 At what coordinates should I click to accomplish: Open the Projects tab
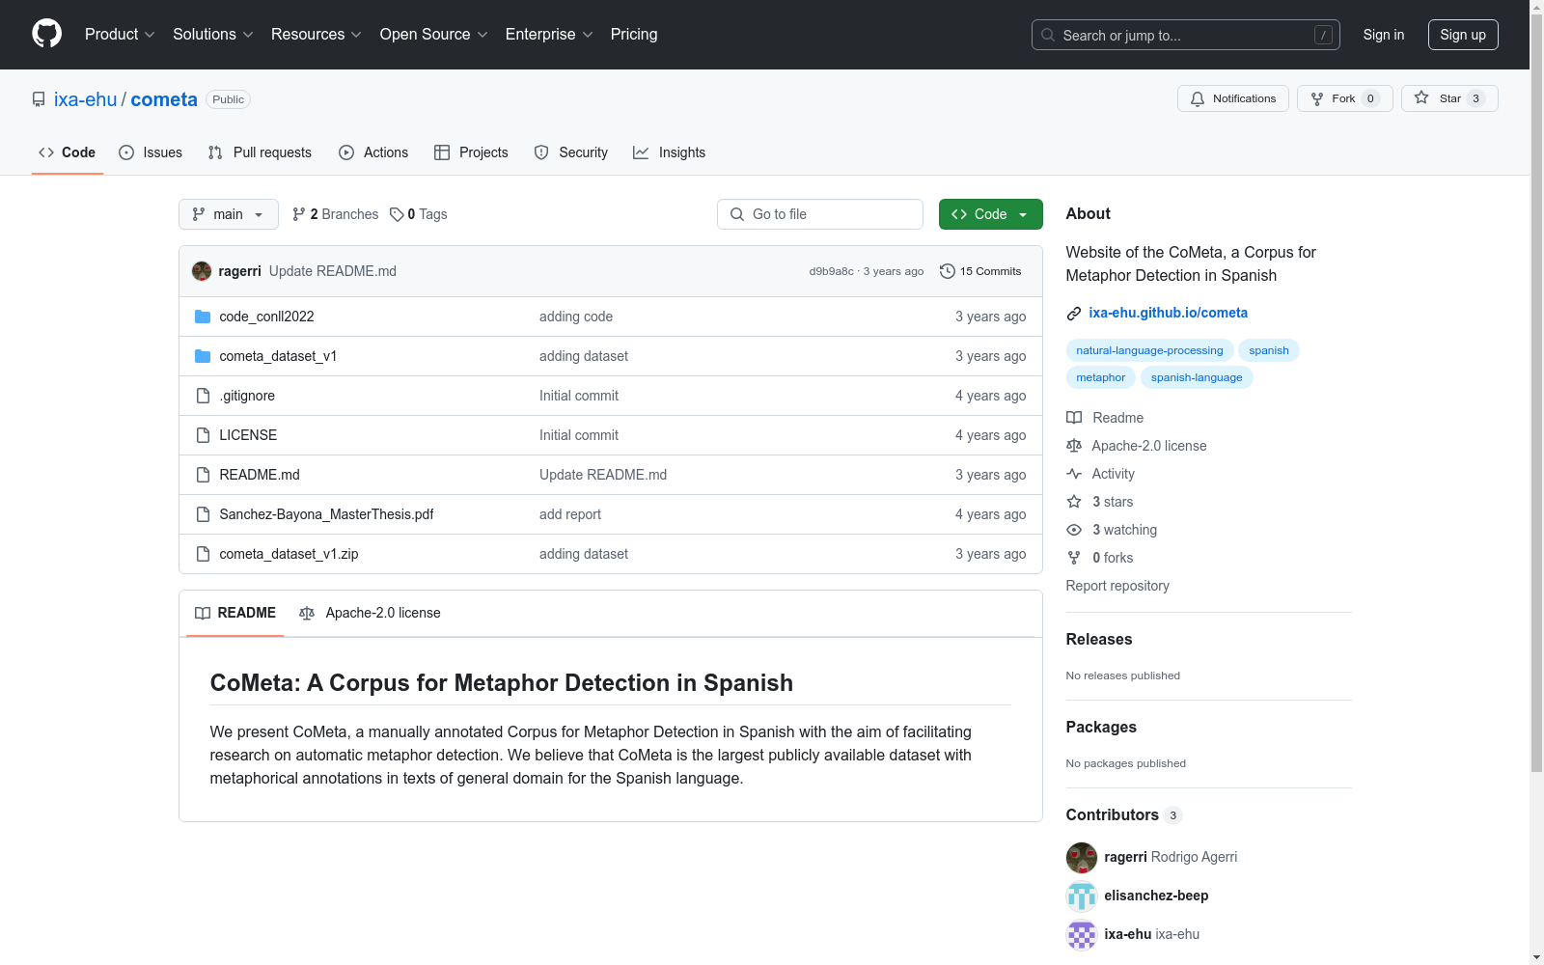(x=471, y=152)
